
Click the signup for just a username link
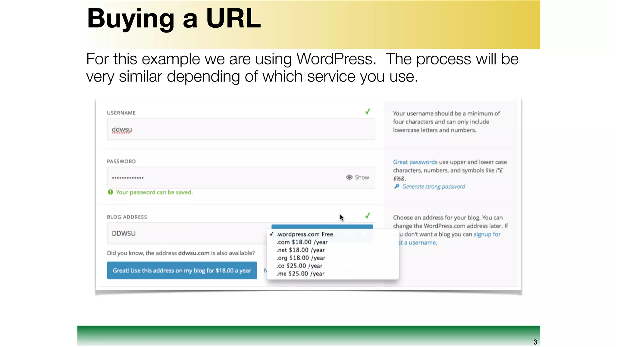point(487,234)
